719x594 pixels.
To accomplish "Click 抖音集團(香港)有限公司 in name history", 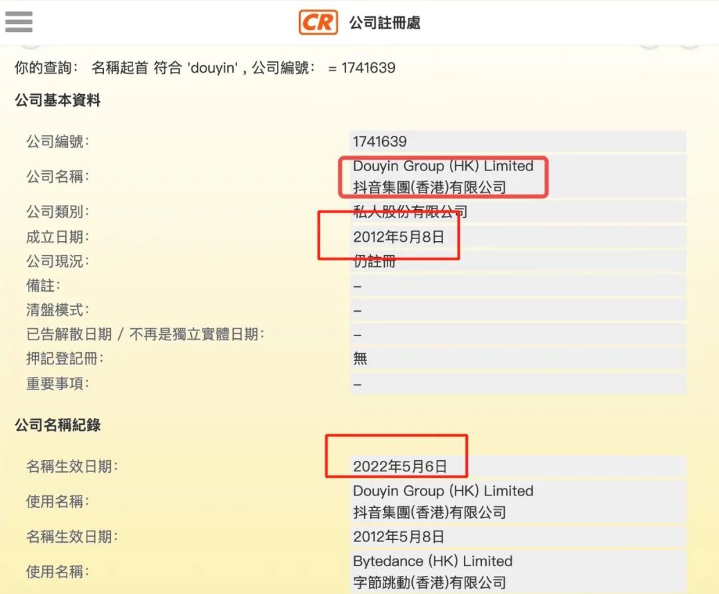I will click(x=429, y=512).
